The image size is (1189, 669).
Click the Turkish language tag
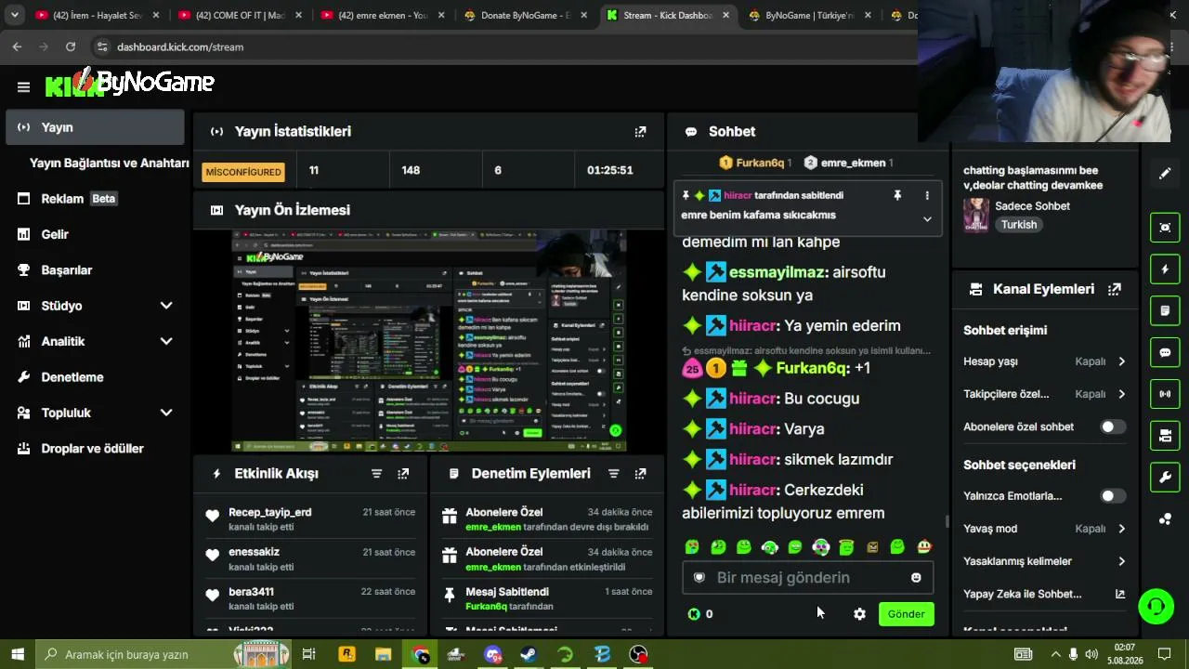(x=1018, y=225)
